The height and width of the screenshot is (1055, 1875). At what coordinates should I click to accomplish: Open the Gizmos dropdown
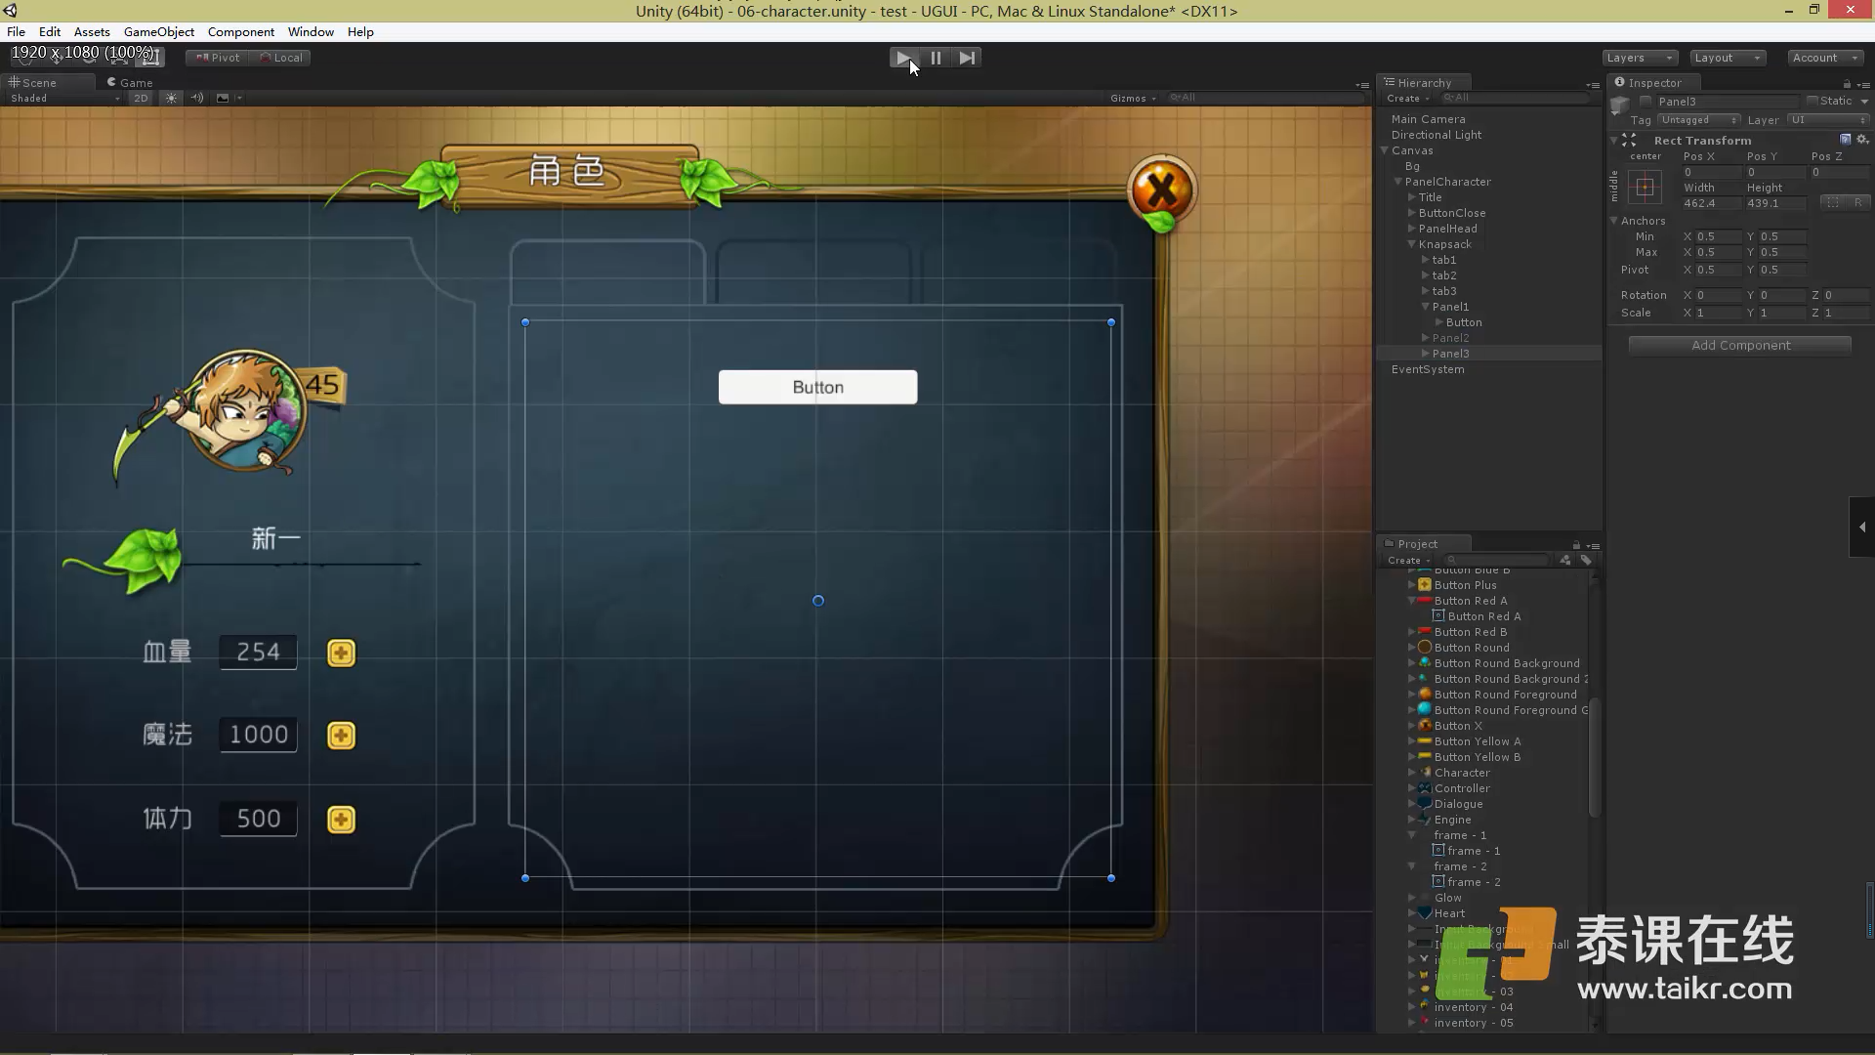(x=1133, y=98)
